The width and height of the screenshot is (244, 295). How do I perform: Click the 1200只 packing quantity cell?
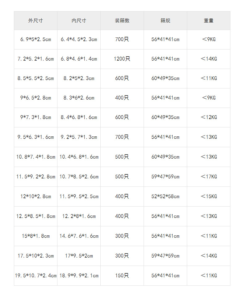(x=122, y=59)
